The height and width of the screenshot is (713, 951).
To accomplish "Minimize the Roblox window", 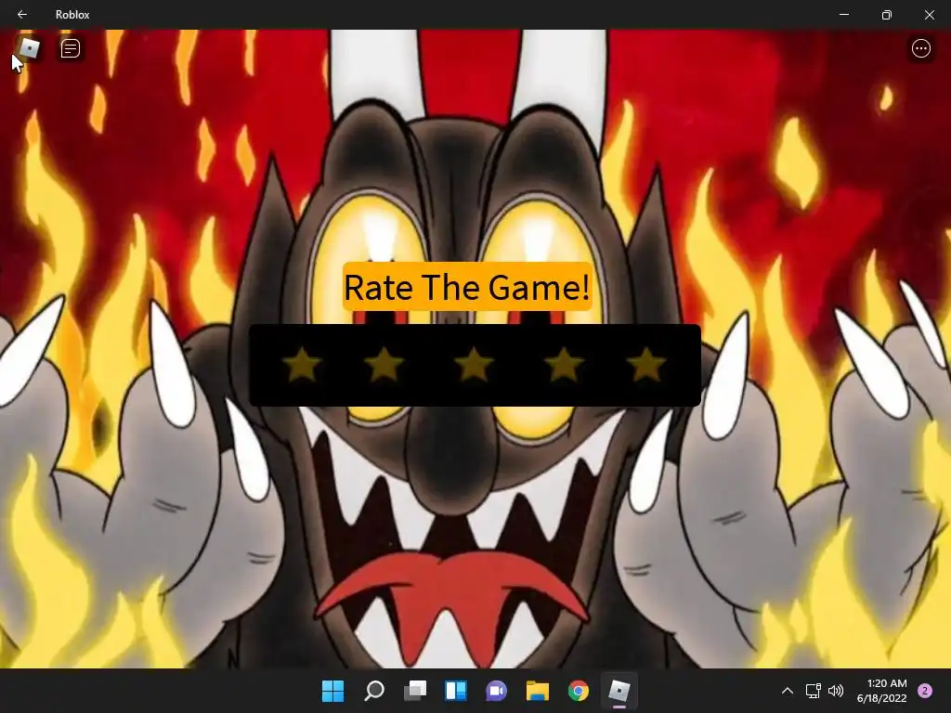I will coord(843,14).
